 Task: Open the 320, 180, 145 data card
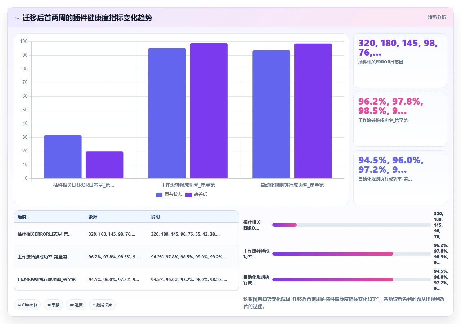400,61
